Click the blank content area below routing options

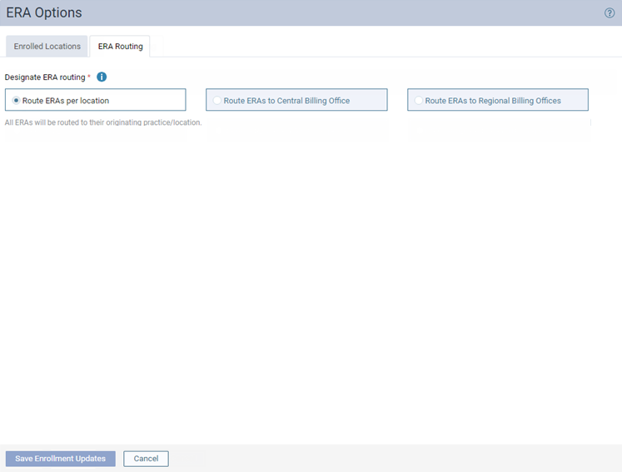(311, 283)
